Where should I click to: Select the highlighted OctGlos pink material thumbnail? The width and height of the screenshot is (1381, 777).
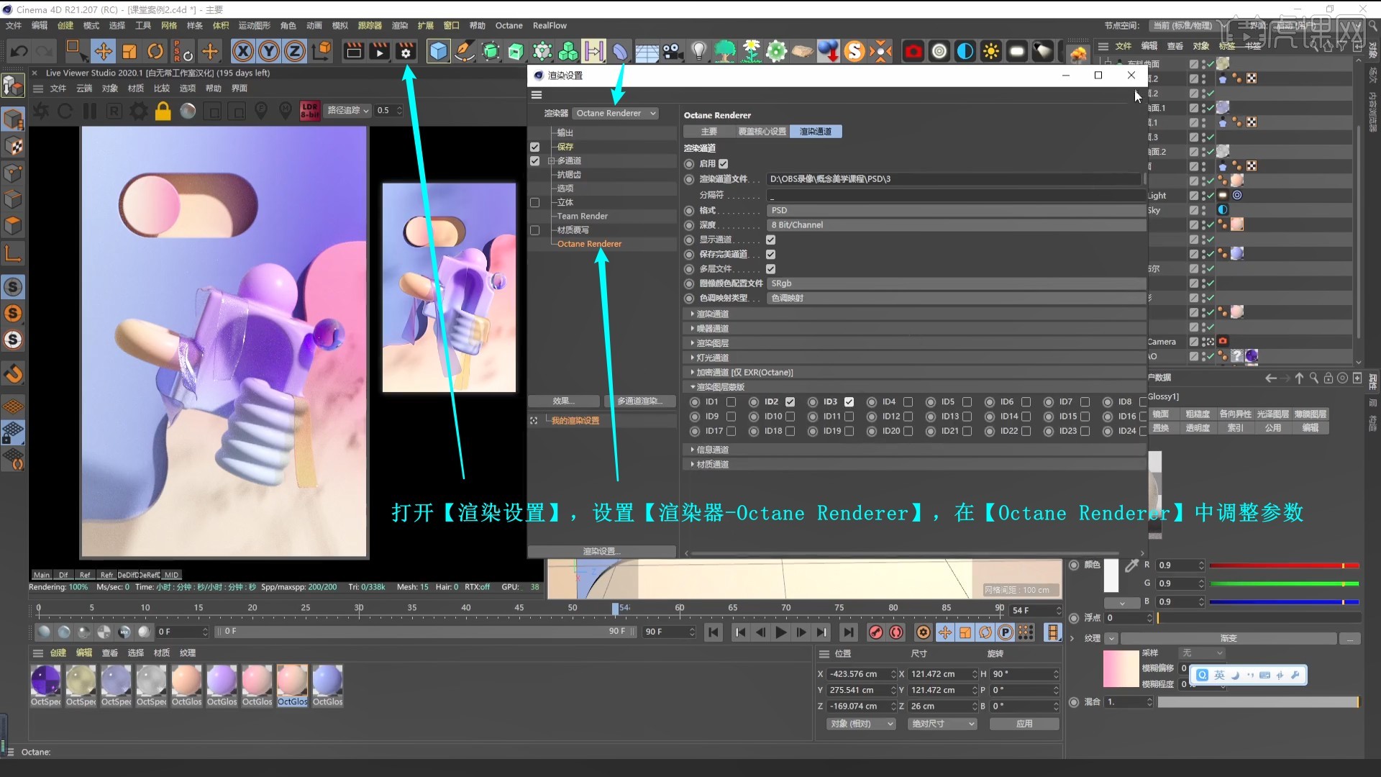tap(292, 681)
